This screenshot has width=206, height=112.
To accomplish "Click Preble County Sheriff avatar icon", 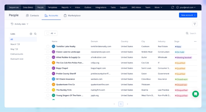I will tap(54, 74).
